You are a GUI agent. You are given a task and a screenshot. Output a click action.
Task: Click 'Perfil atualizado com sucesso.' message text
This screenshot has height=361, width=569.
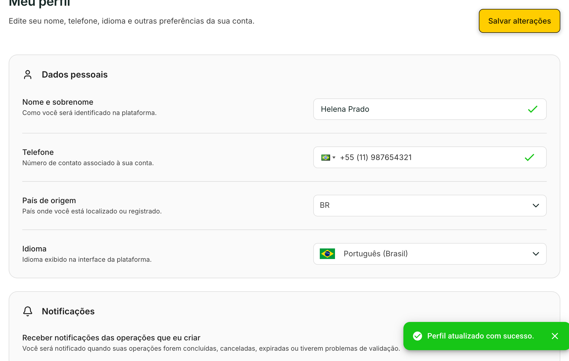(481, 336)
